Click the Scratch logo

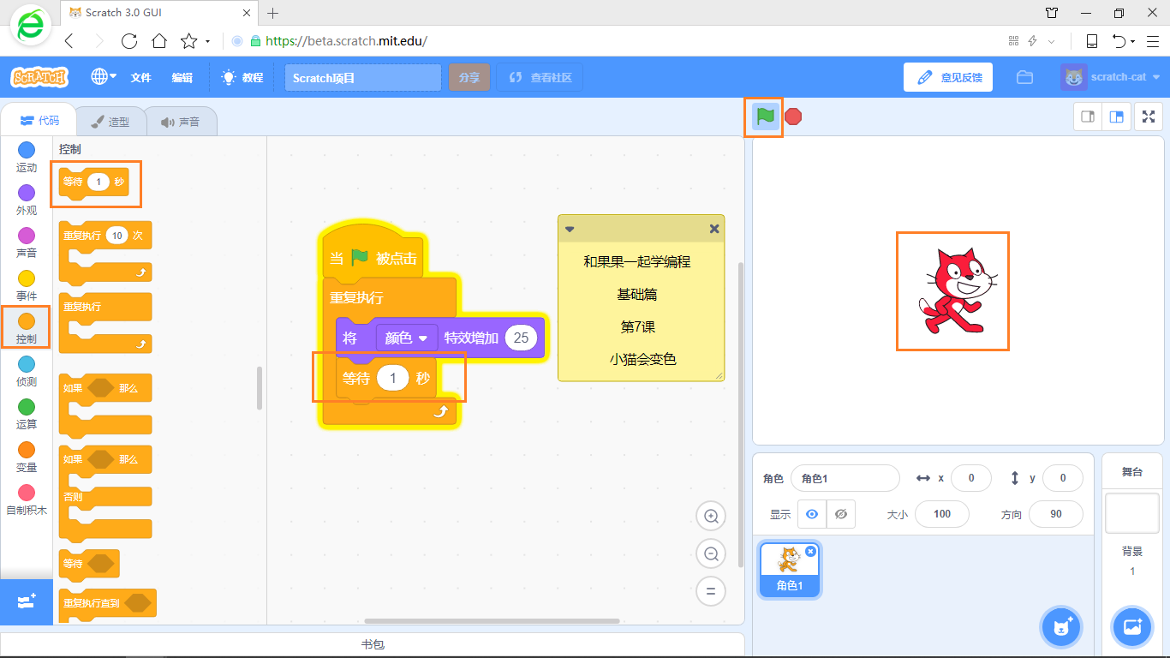[x=39, y=77]
